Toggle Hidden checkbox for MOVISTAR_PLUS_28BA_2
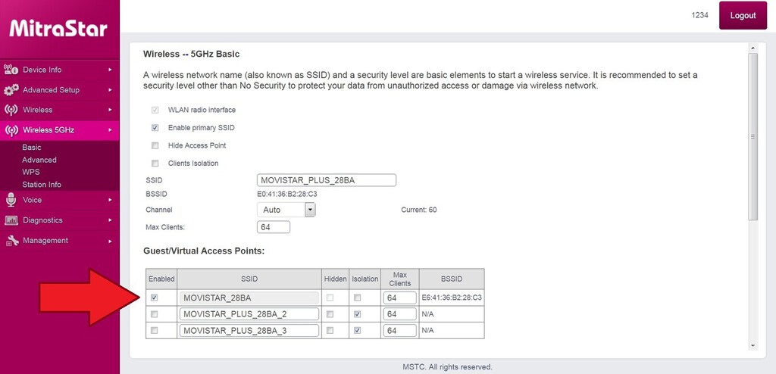 (330, 314)
